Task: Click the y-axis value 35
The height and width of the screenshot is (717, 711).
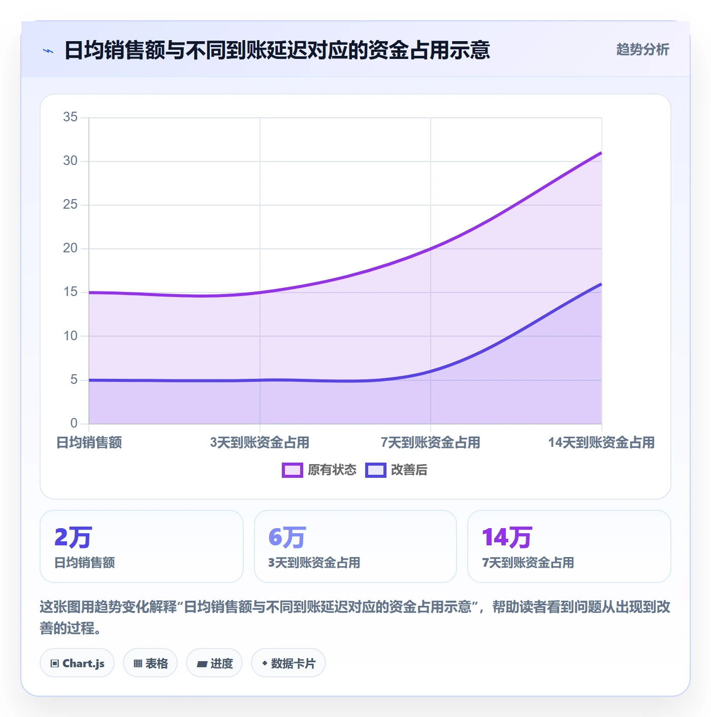Action: [x=70, y=117]
